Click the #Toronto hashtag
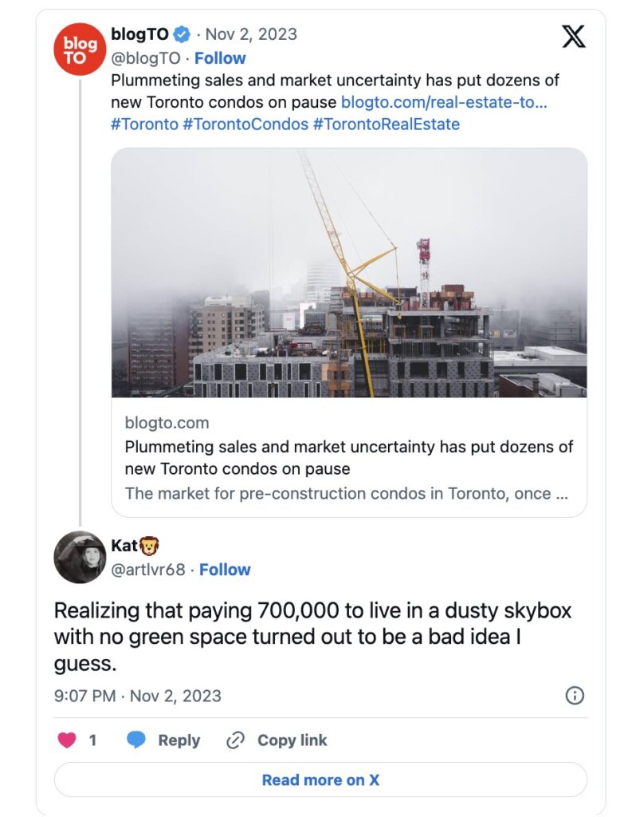The width and height of the screenshot is (628, 817). click(144, 124)
